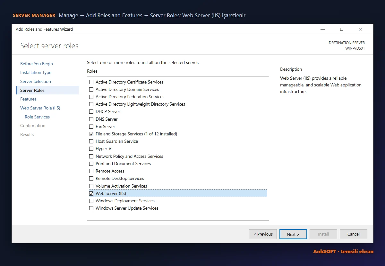The width and height of the screenshot is (385, 266).
Task: Enable Windows Deployment Services checkbox
Action: (x=91, y=201)
